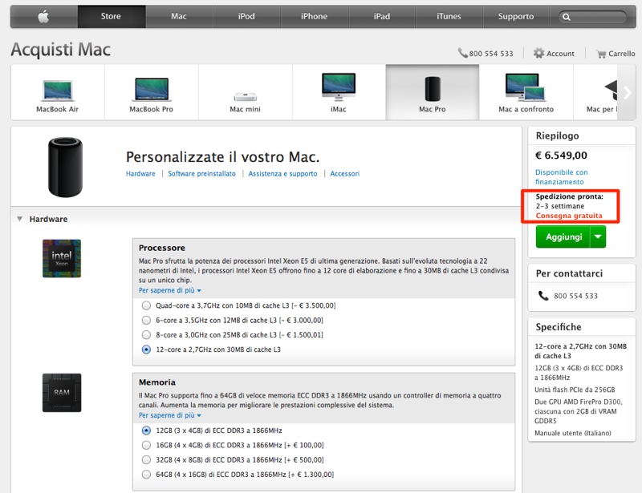
Task: Click the search magnifier icon
Action: [x=567, y=17]
